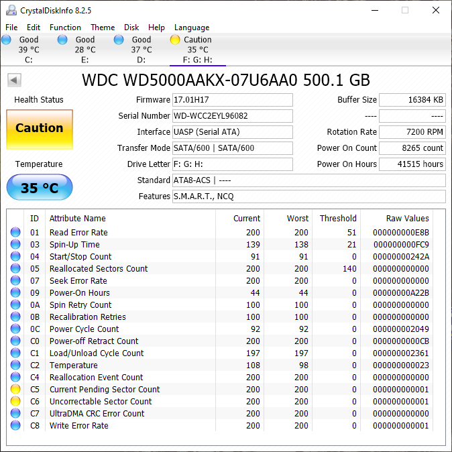Open the Theme menu

103,27
